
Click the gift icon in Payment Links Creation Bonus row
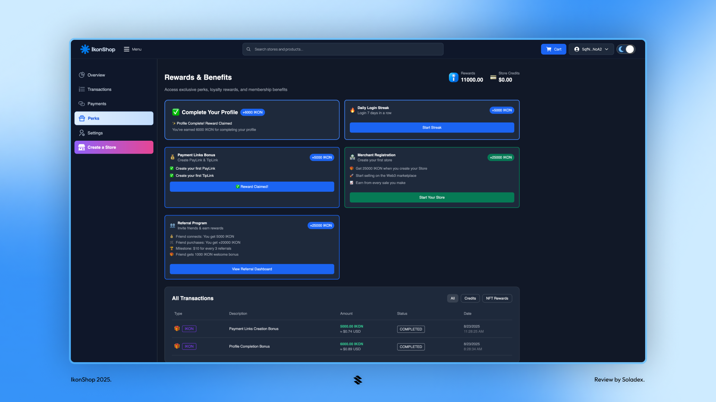tap(177, 329)
